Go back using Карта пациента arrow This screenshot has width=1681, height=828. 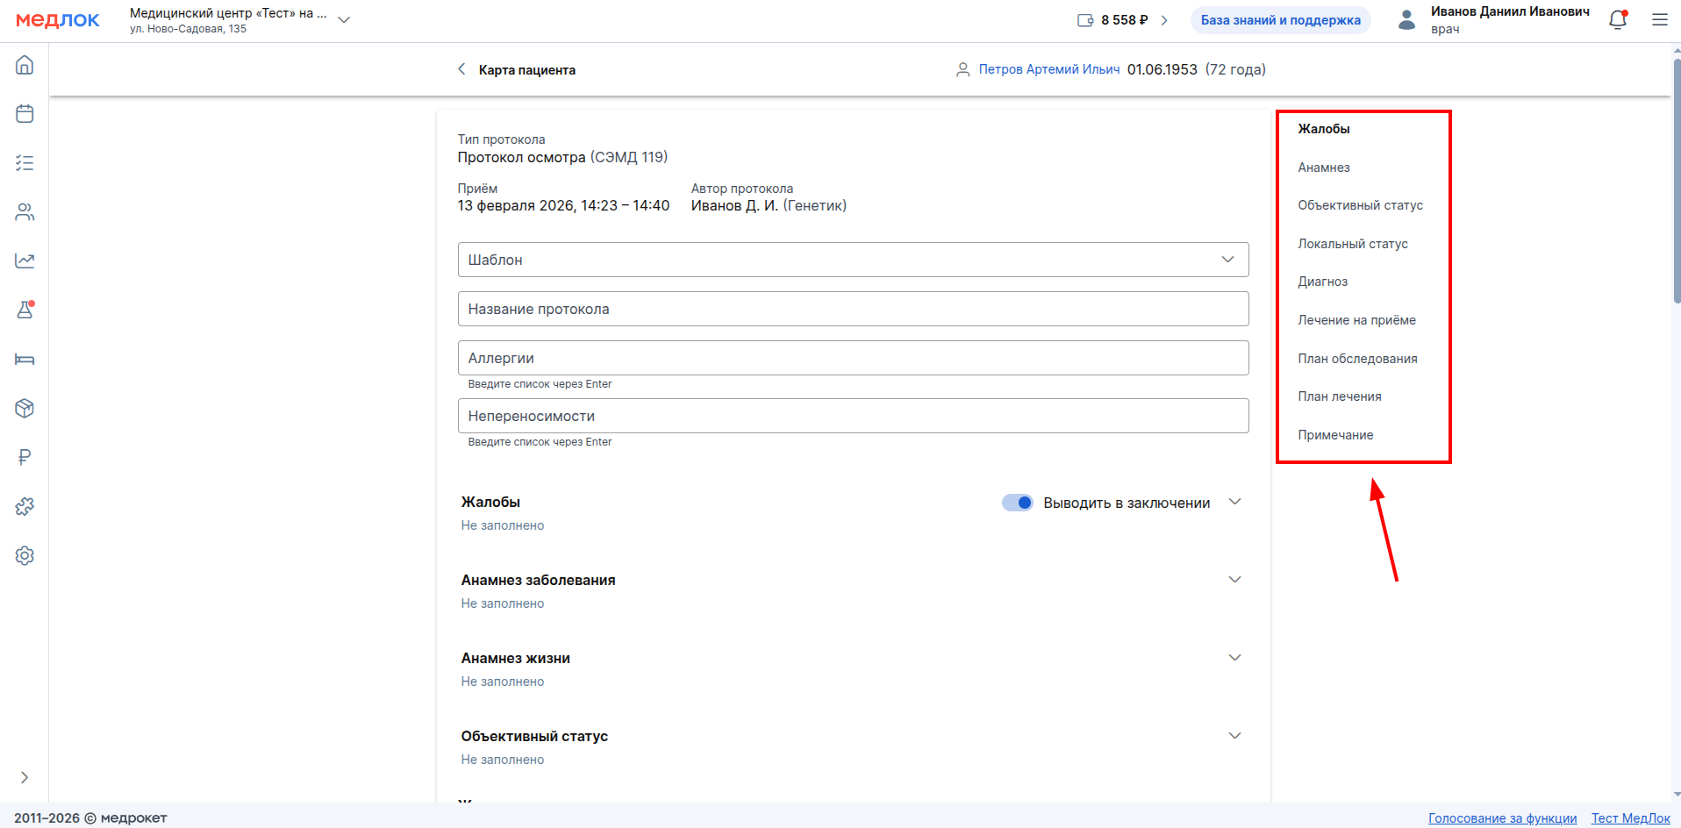(x=461, y=69)
